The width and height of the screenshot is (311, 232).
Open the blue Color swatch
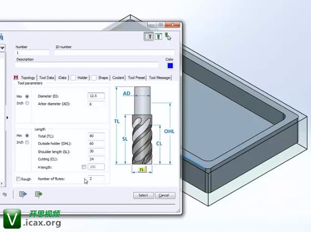pyautogui.click(x=170, y=65)
